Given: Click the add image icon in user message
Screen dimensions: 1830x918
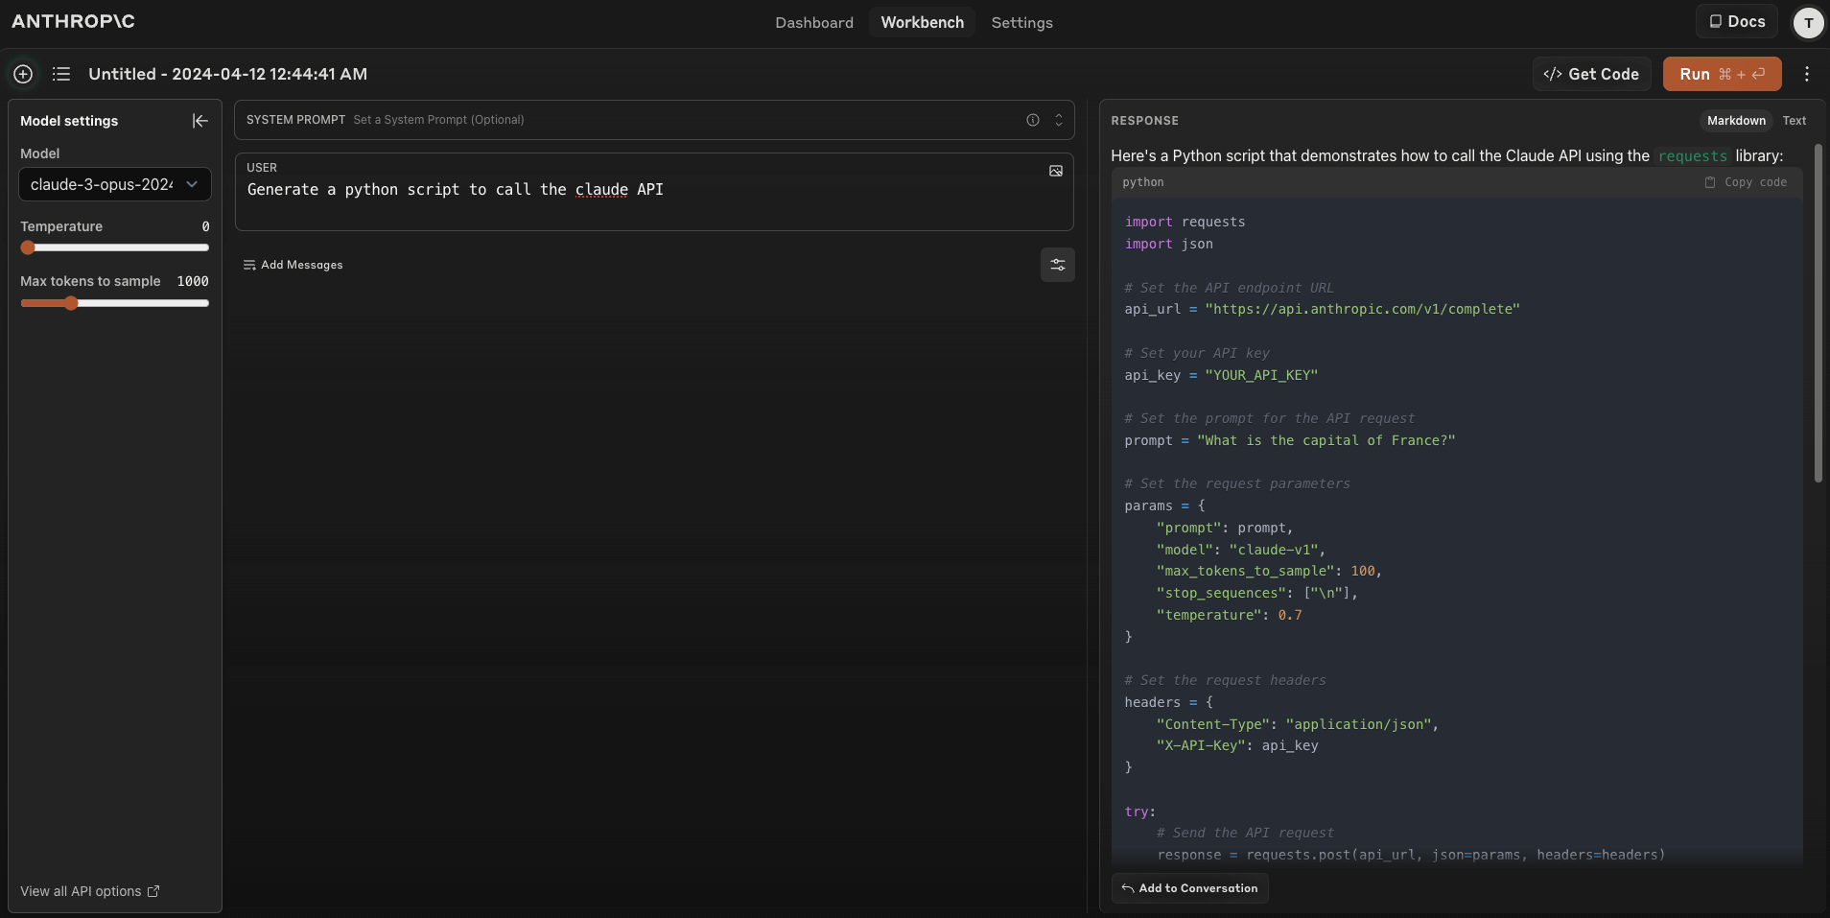Looking at the screenshot, I should 1056,171.
